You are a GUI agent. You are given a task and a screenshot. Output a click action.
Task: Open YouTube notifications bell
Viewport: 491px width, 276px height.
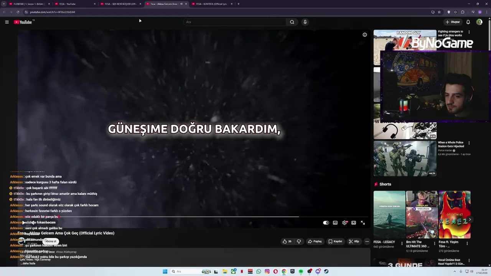pos(468,22)
